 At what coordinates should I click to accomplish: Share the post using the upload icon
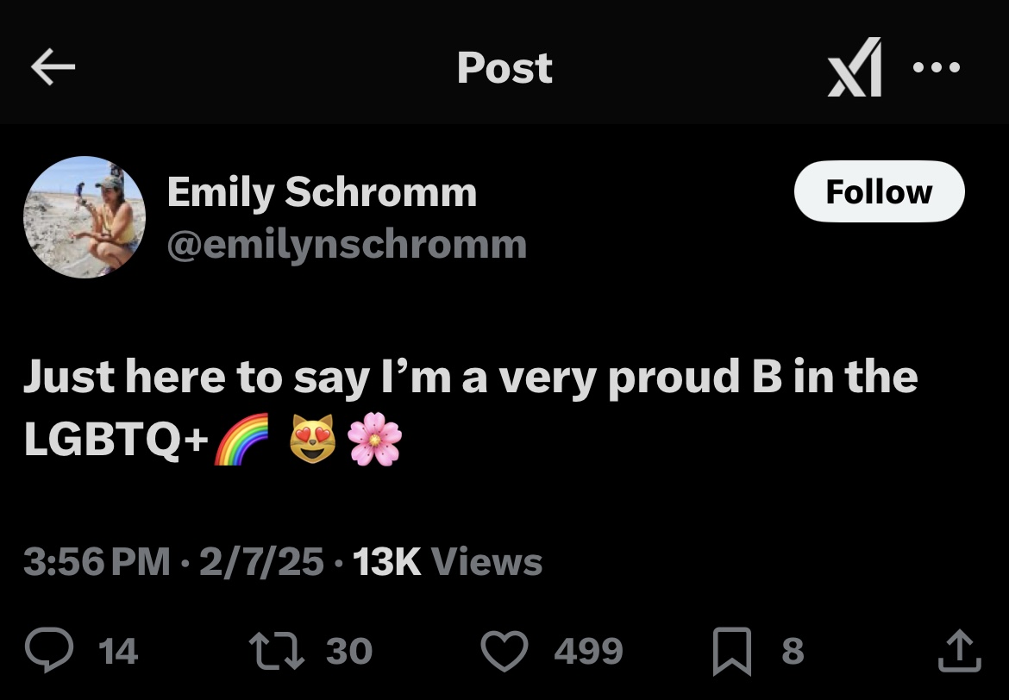[x=960, y=651]
